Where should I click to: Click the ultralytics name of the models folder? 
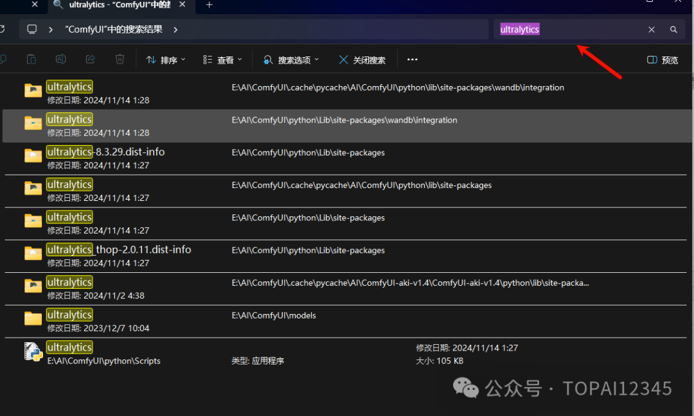pos(69,315)
